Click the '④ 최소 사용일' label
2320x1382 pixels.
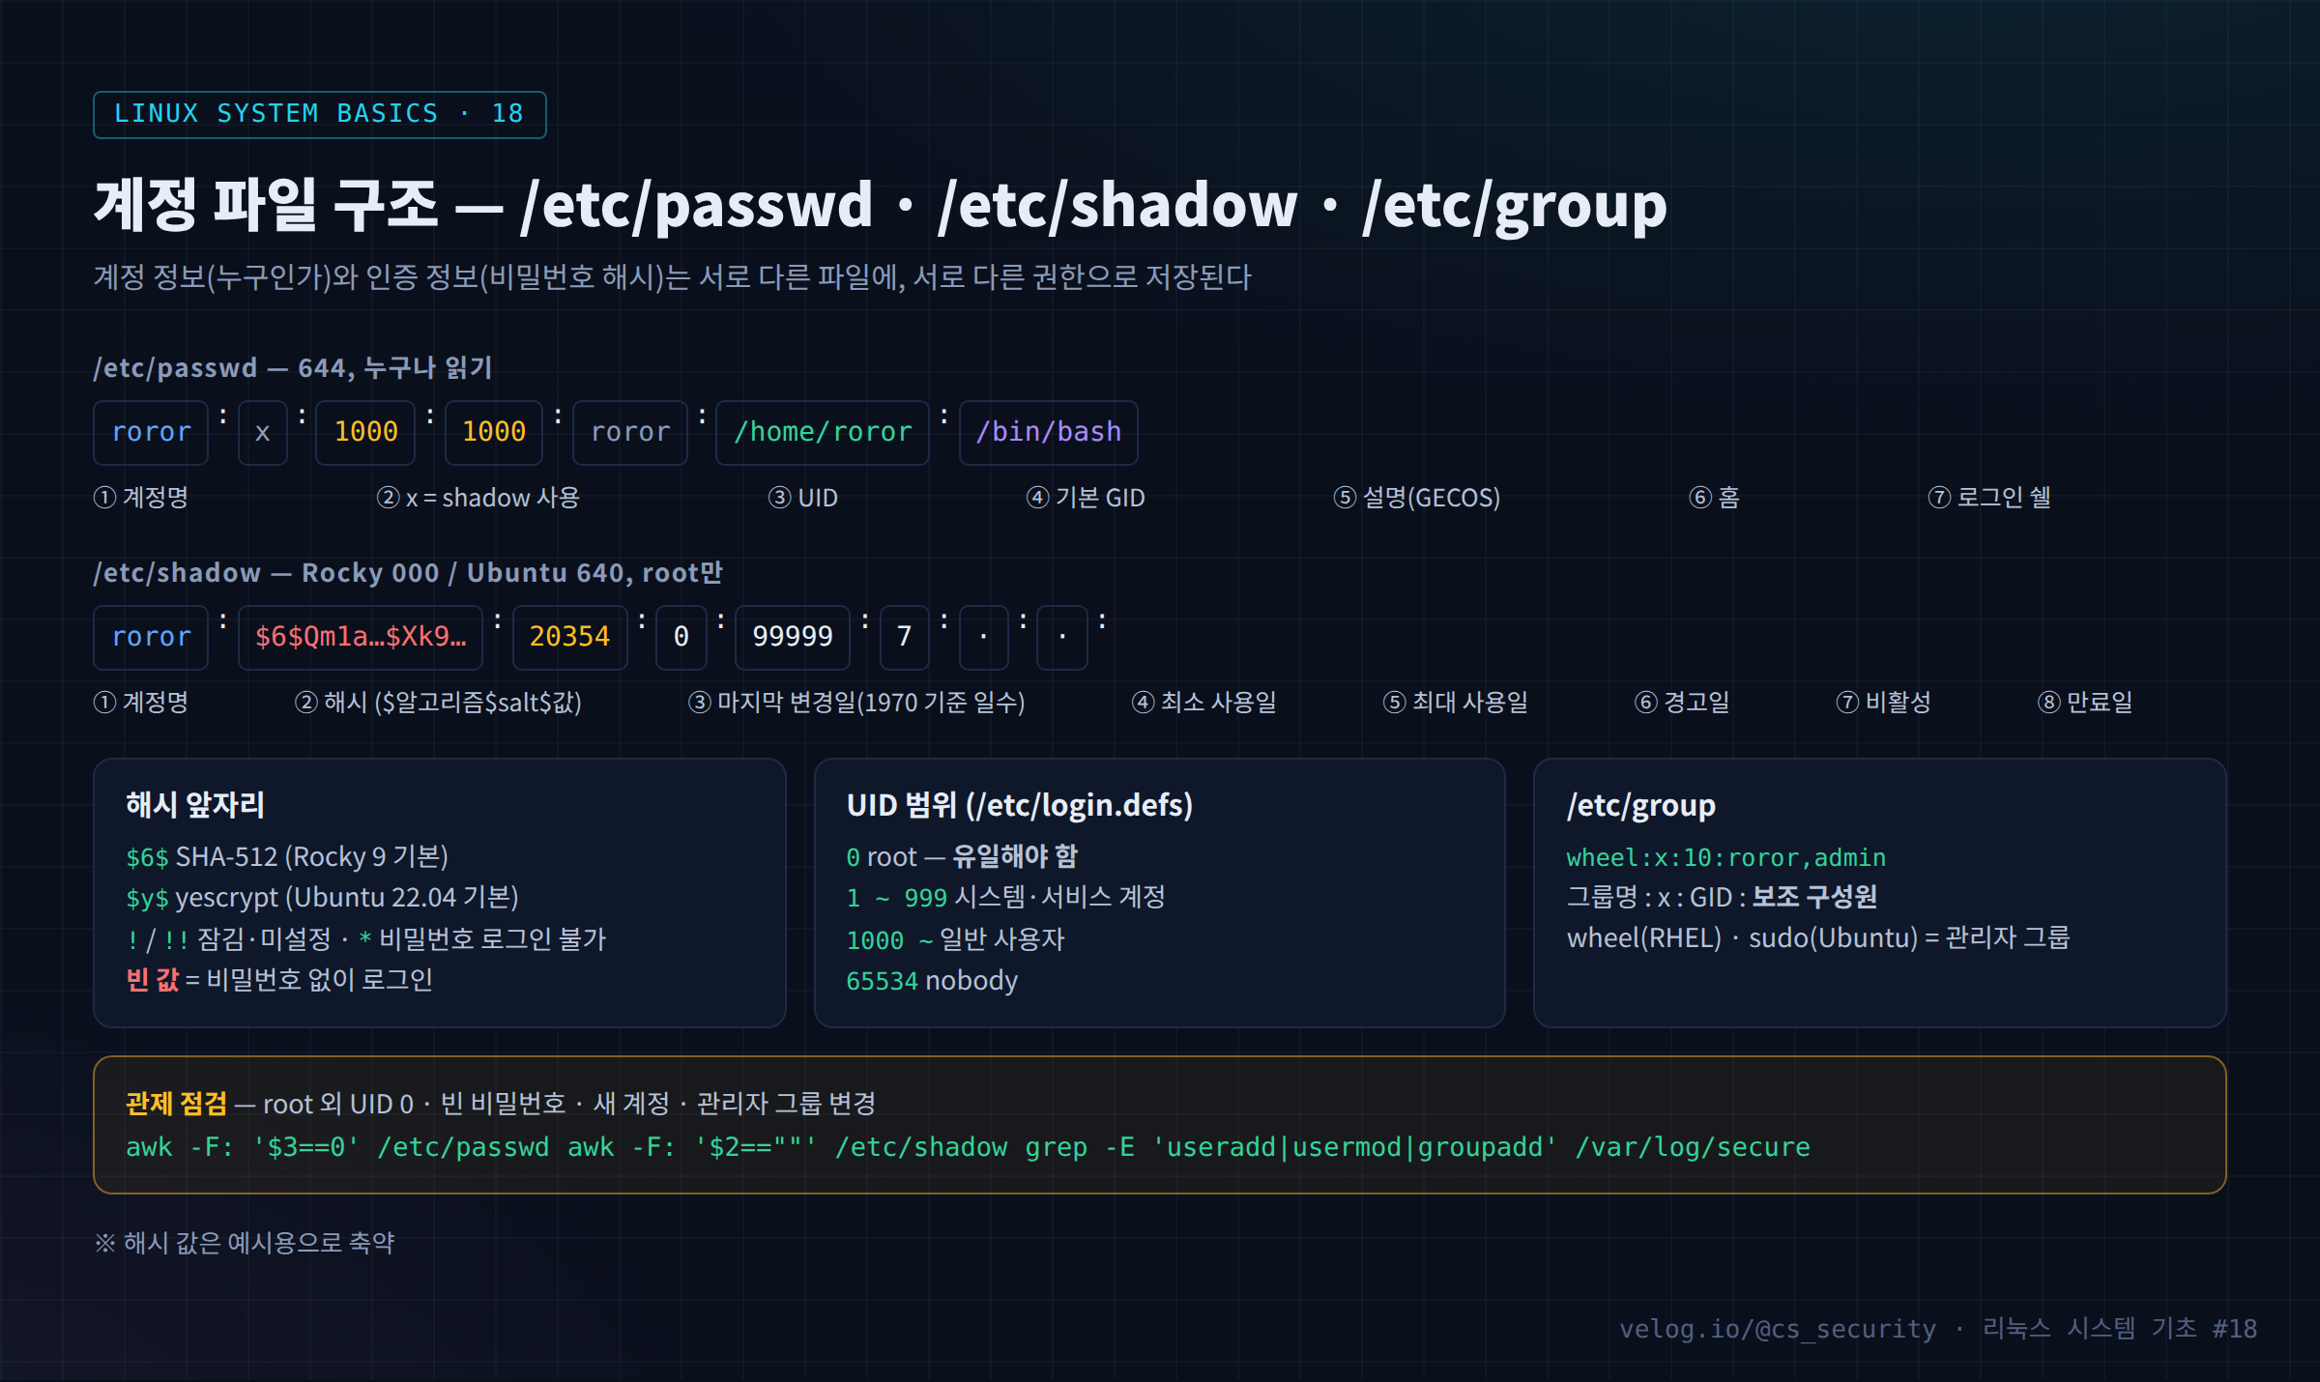[x=1204, y=703]
